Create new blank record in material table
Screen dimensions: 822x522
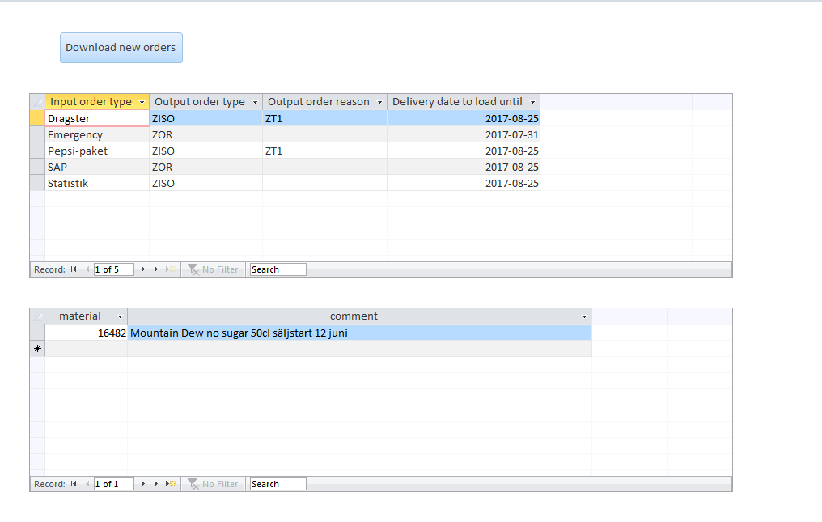170,484
